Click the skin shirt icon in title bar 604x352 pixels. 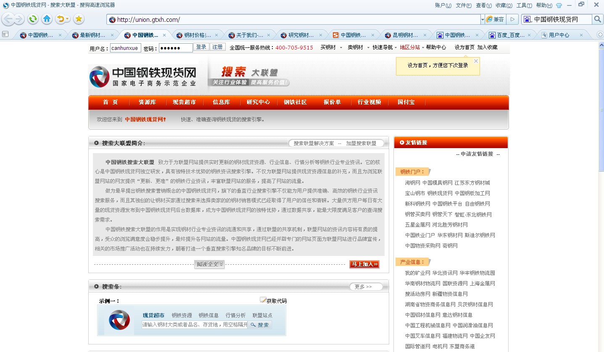pos(559,5)
